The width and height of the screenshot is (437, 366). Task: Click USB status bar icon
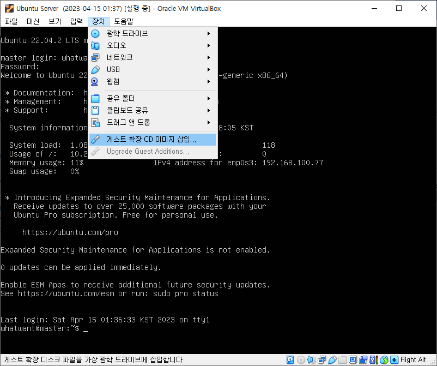click(x=332, y=360)
